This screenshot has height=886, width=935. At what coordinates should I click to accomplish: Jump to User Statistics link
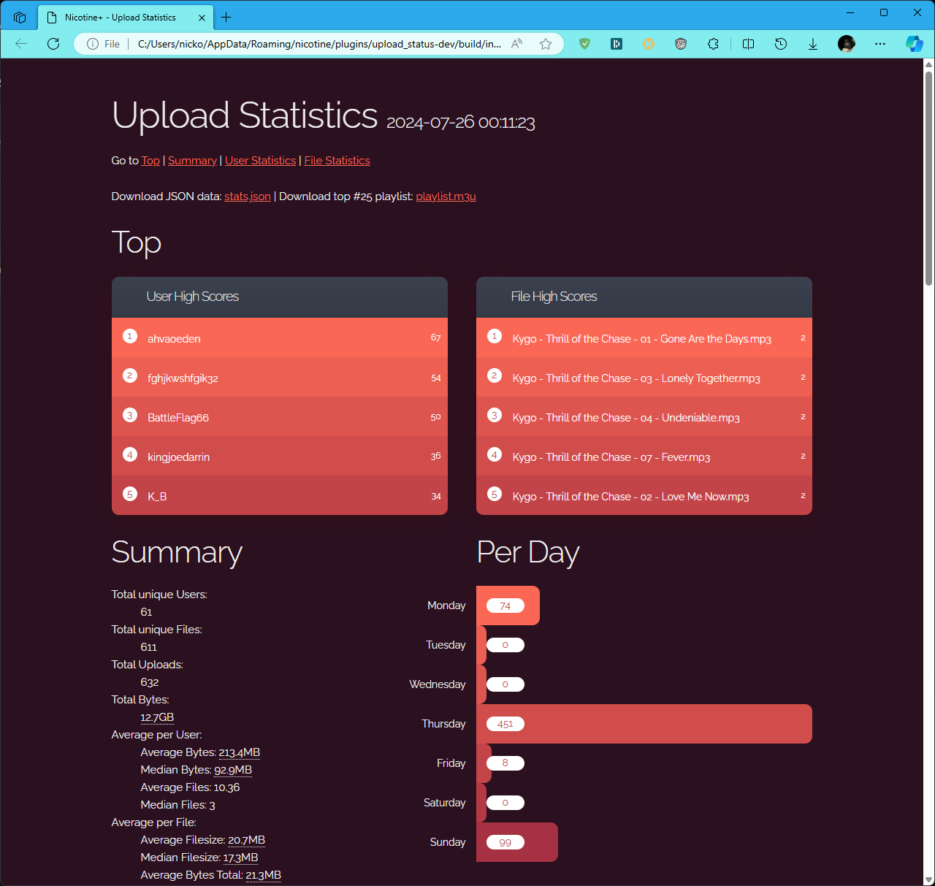(261, 161)
